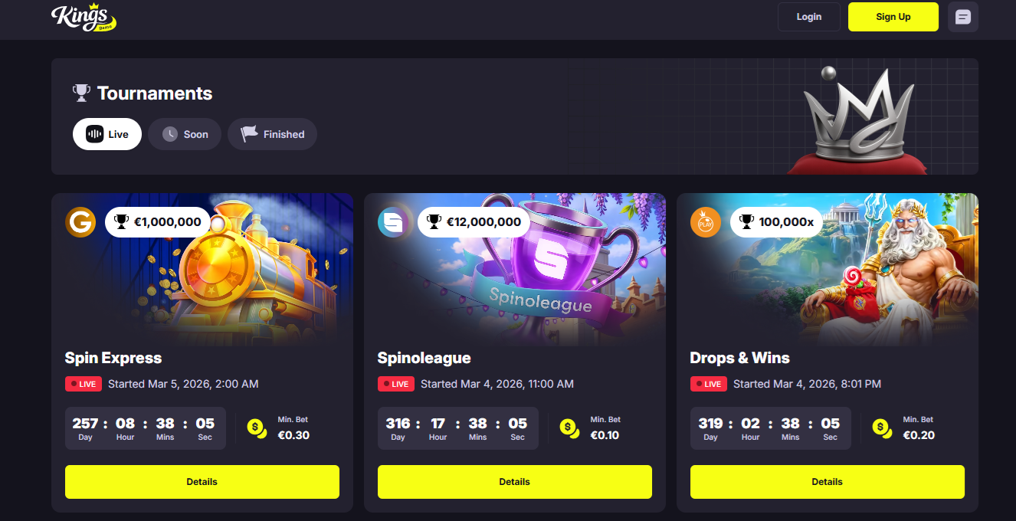Click the coin icon beside €0.20 Min. Bet

click(x=882, y=428)
